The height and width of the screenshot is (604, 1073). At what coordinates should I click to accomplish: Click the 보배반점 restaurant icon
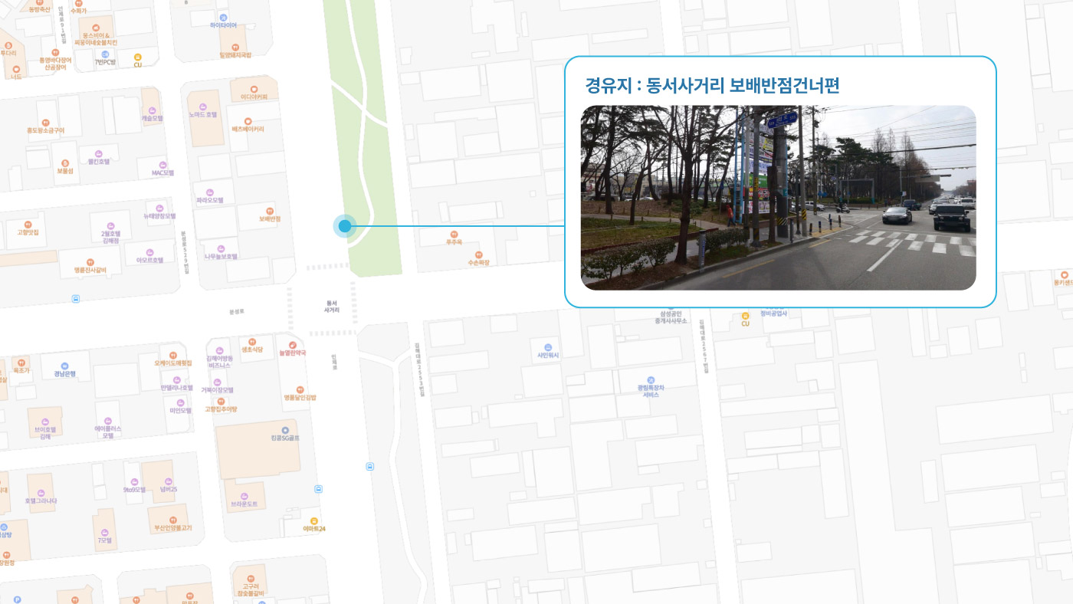269,211
